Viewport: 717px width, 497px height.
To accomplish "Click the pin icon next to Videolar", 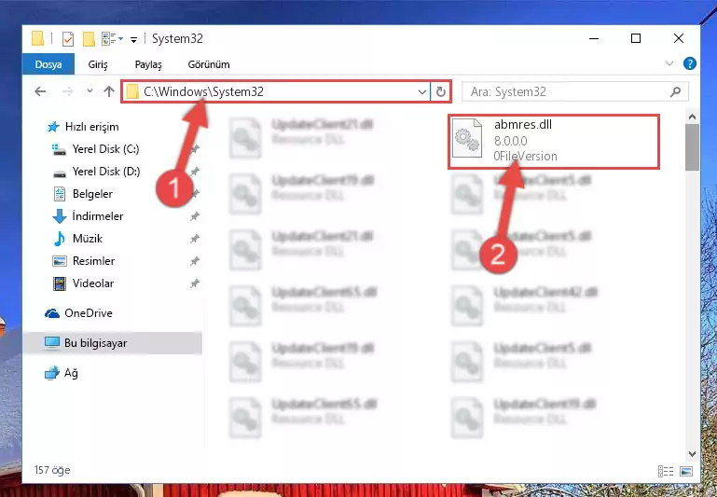I will pos(194,283).
